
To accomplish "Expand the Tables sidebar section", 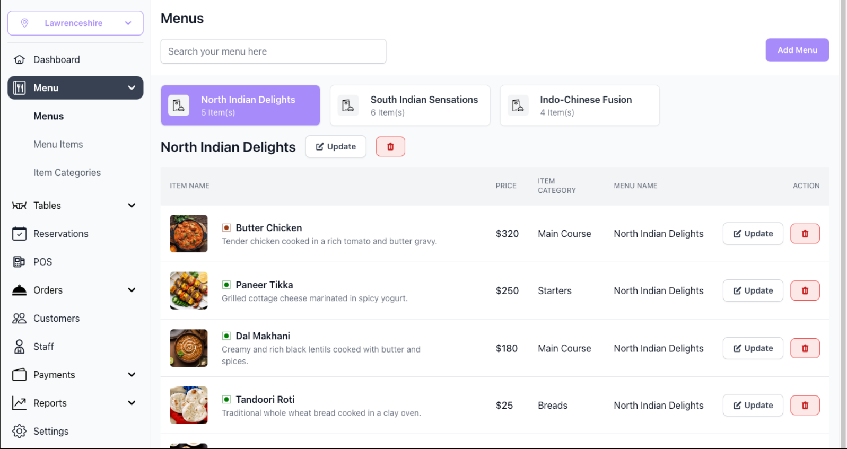I will (132, 206).
